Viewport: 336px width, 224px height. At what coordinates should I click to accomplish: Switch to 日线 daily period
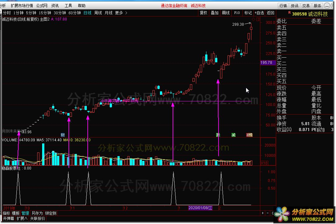click(88, 13)
